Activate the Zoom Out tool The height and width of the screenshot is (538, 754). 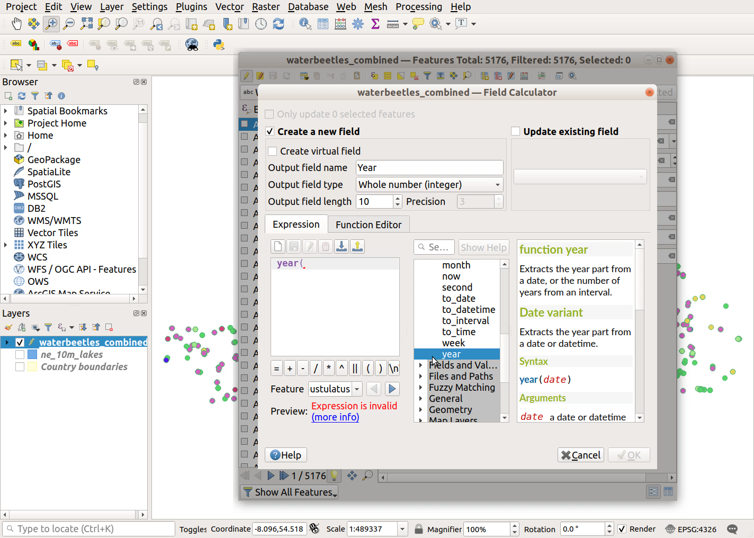coord(68,24)
